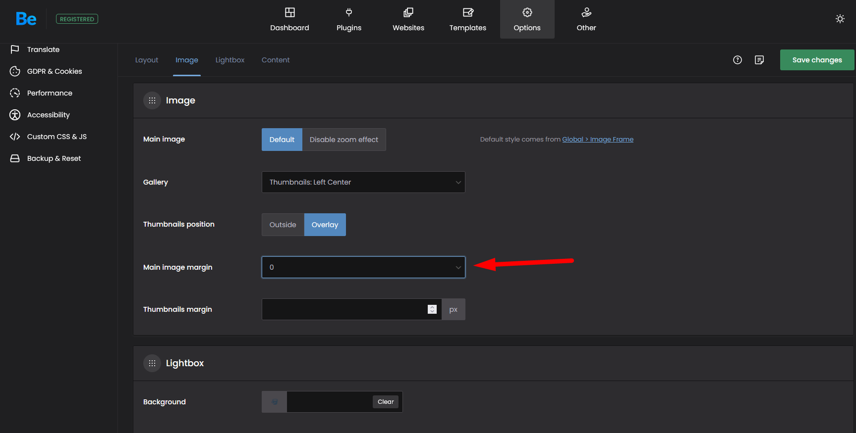Click the Other hand icon
Image resolution: width=856 pixels, height=433 pixels.
click(x=586, y=12)
